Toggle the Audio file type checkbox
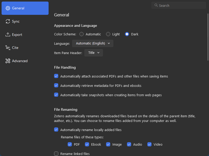The image size is (209, 156). pyautogui.click(x=129, y=144)
